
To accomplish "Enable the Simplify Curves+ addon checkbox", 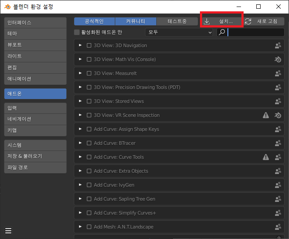I will pyautogui.click(x=89, y=213).
